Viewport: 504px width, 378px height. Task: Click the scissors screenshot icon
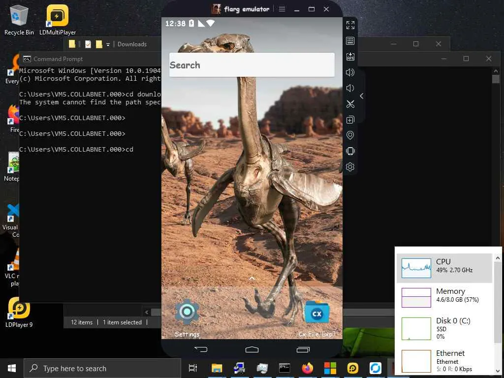350,104
